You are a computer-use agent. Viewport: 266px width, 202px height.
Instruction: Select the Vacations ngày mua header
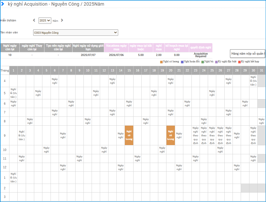point(116,47)
